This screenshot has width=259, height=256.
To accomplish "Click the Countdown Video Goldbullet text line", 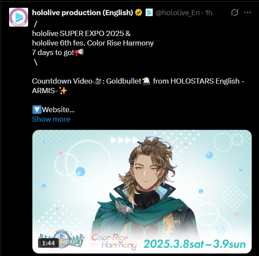I will pyautogui.click(x=138, y=86).
